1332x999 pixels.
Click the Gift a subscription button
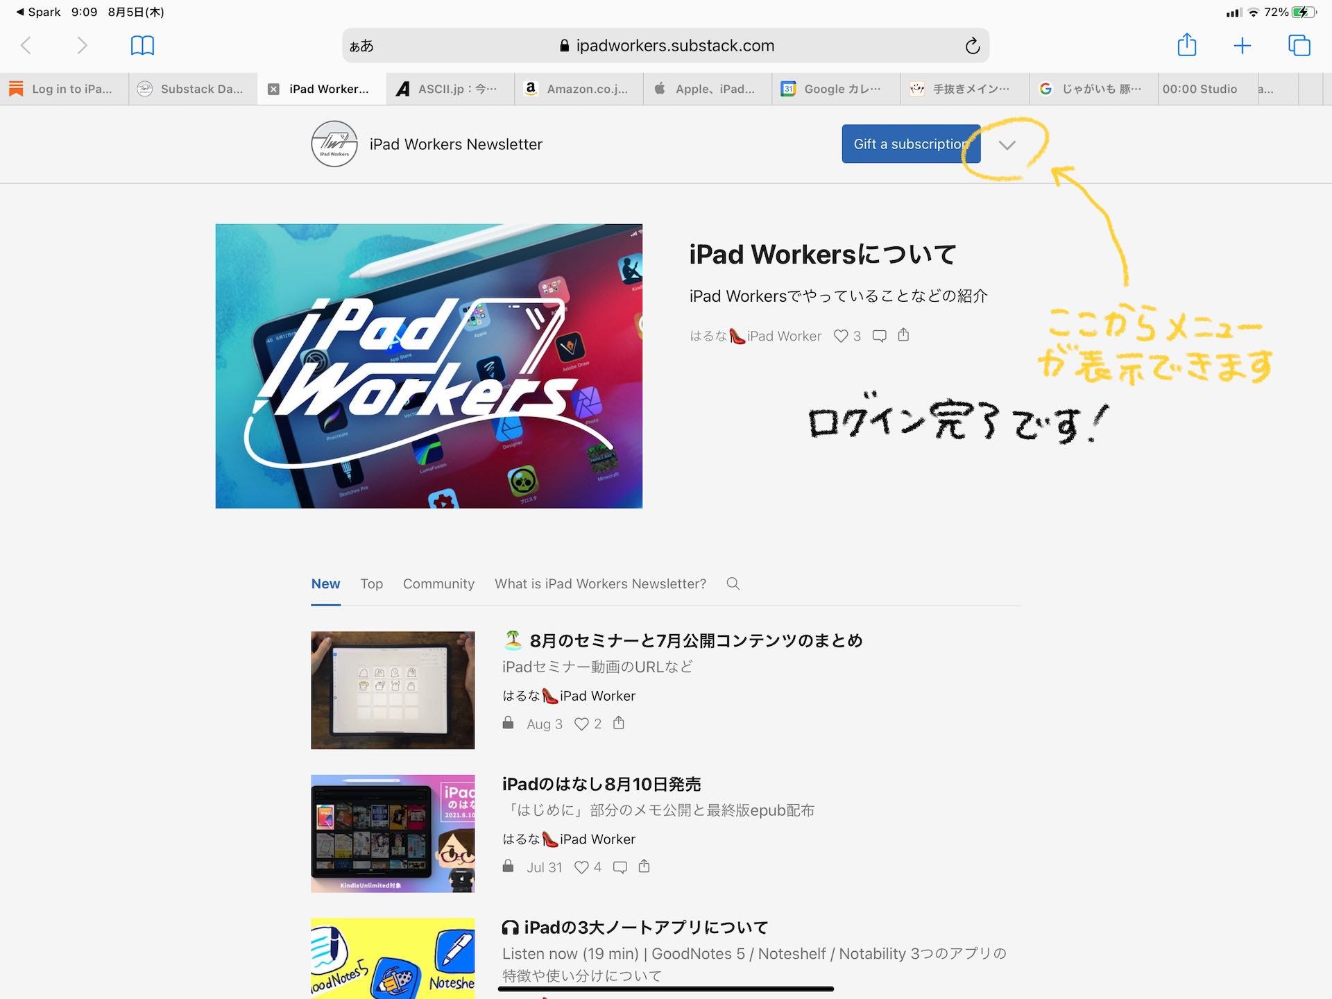(x=911, y=144)
